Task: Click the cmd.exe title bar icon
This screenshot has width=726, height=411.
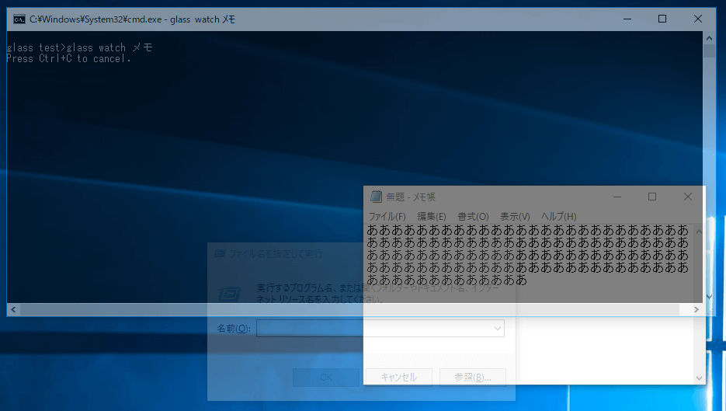Action: [x=19, y=19]
